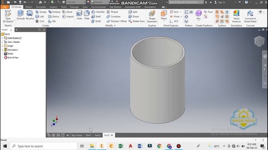
Task: Open the Point tool dropdown arrow
Action: pos(181,17)
